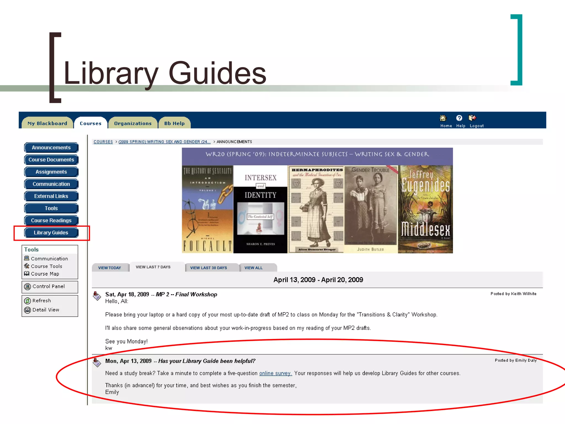Image resolution: width=565 pixels, height=424 pixels.
Task: Open Course Documents in the sidebar
Action: [x=51, y=160]
